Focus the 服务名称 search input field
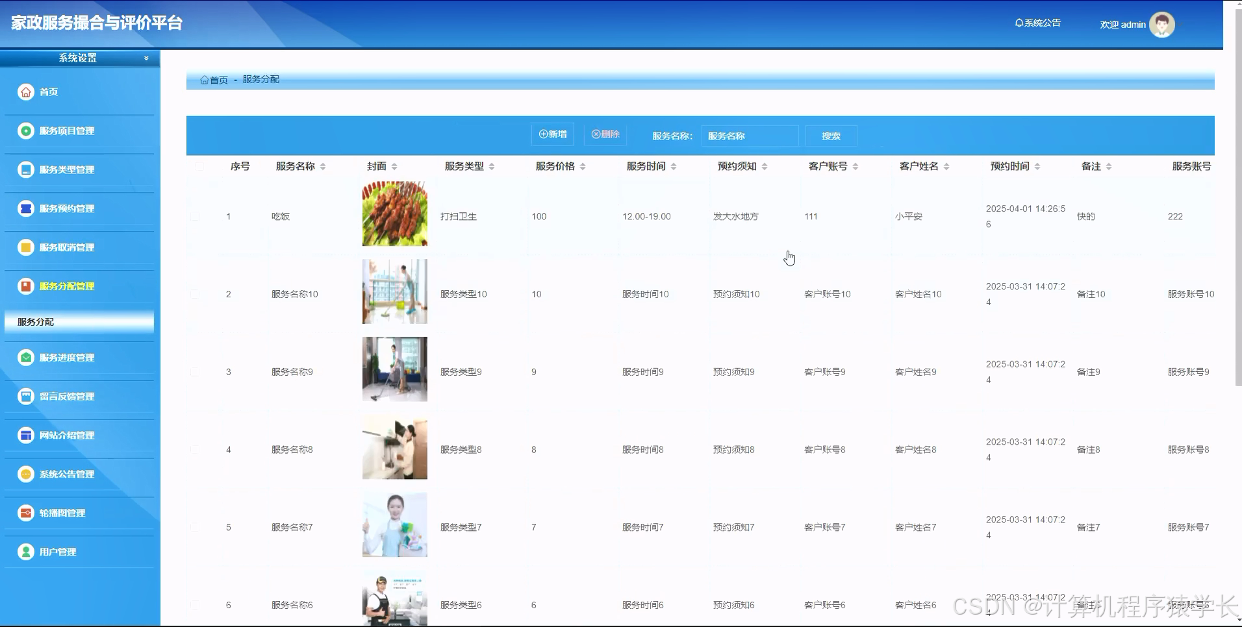The width and height of the screenshot is (1242, 627). (x=750, y=136)
